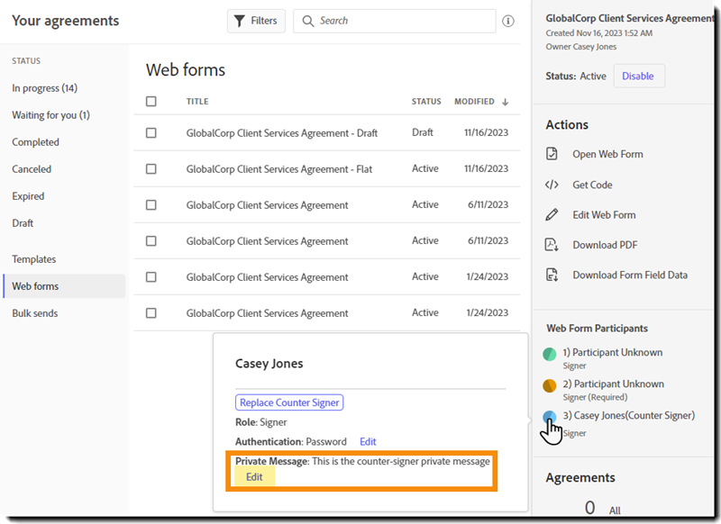The height and width of the screenshot is (524, 721).
Task: Click the Disable button
Action: click(638, 77)
